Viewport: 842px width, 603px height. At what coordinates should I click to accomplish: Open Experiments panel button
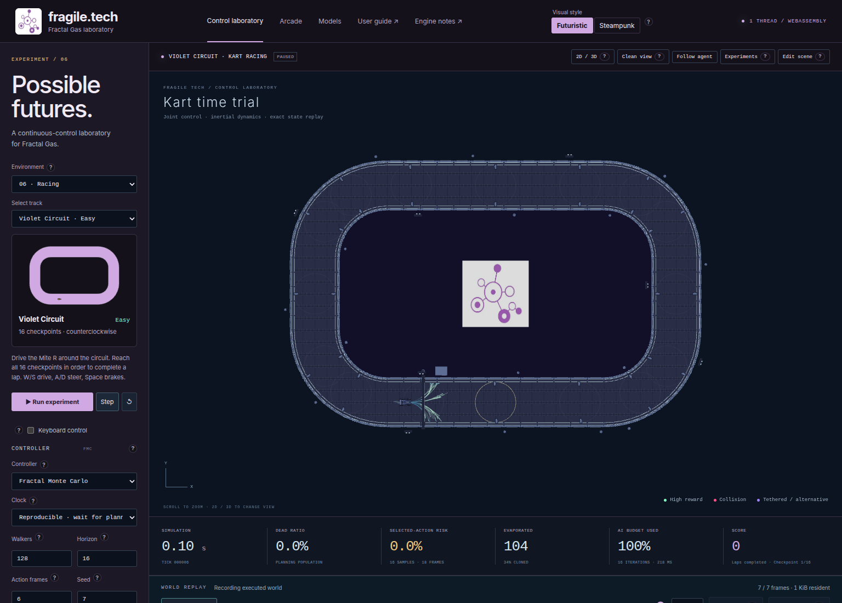coord(747,56)
